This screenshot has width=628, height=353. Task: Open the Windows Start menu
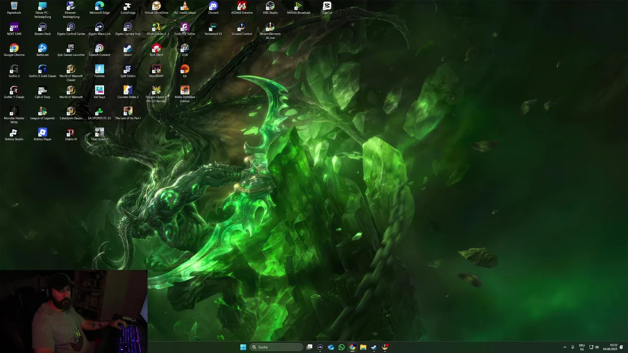(x=243, y=347)
